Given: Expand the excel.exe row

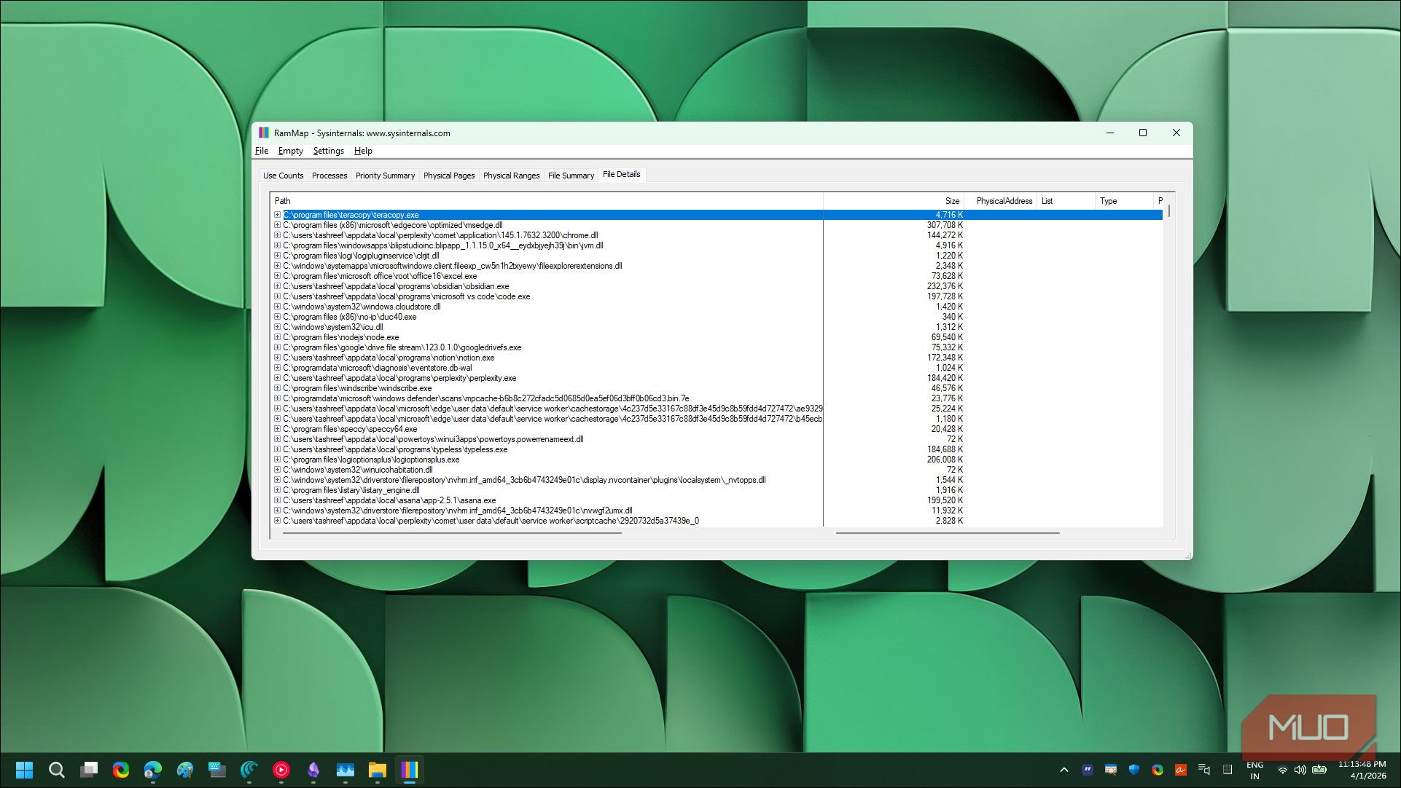Looking at the screenshot, I should tap(277, 276).
